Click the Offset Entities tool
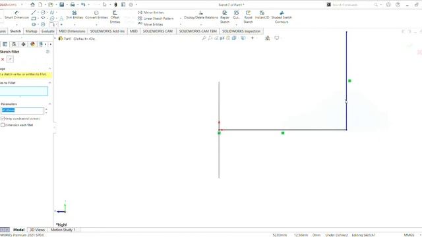The height and width of the screenshot is (237, 422). click(x=115, y=17)
